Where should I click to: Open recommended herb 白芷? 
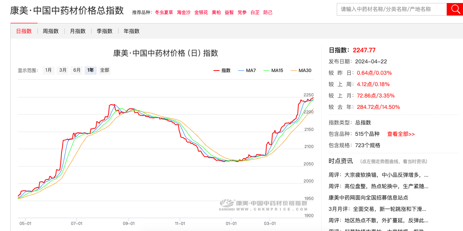pos(255,13)
